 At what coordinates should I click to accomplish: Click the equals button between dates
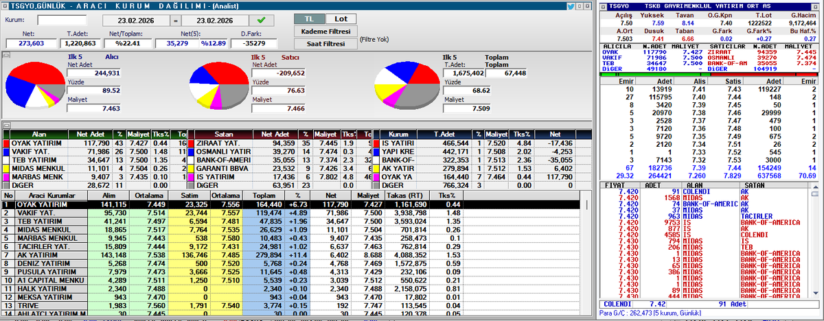point(176,20)
